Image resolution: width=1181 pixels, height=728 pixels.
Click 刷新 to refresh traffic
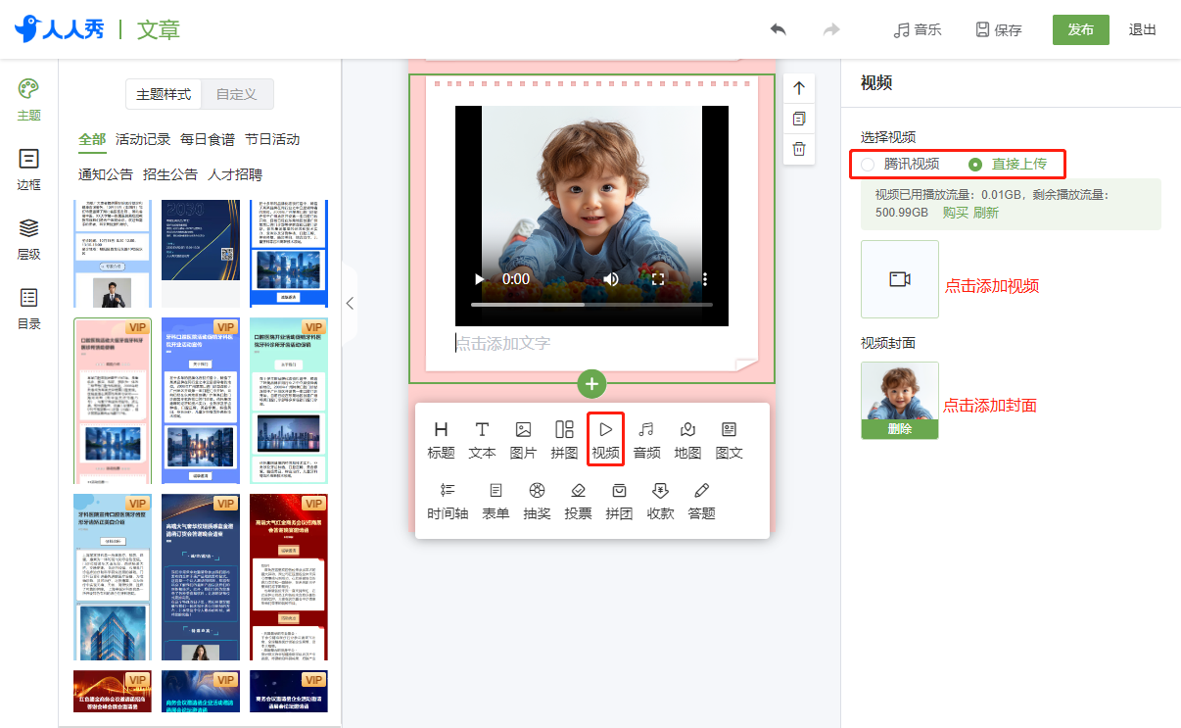click(986, 213)
